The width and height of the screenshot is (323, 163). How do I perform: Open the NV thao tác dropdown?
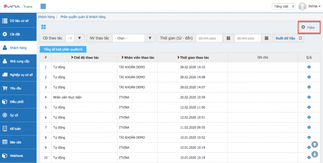(x=150, y=38)
